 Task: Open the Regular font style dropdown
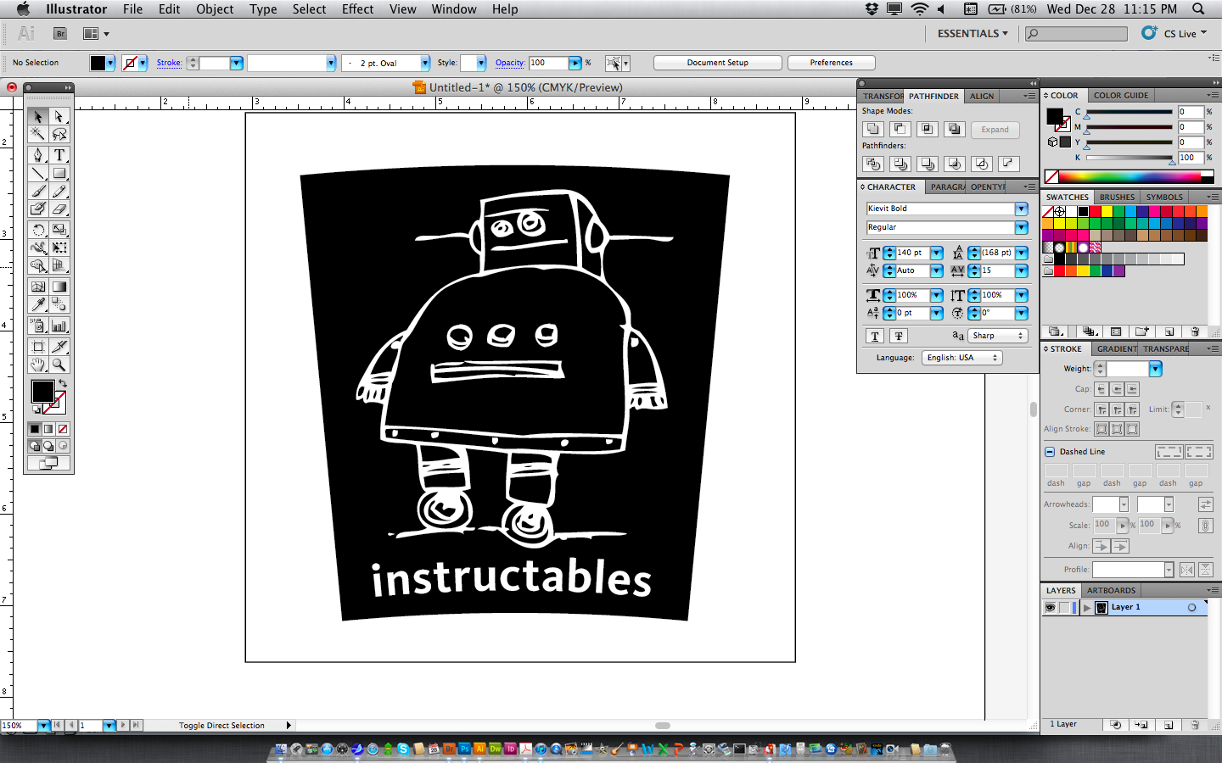(x=1021, y=227)
